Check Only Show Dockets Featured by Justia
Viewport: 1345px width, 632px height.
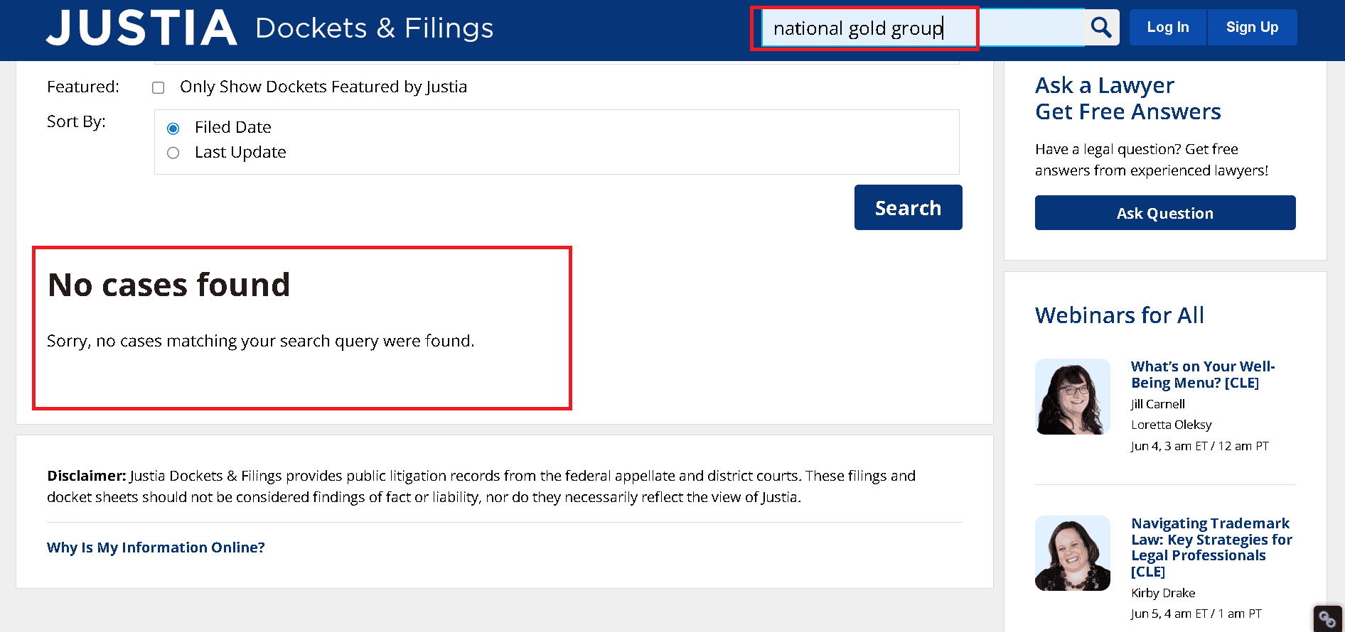point(159,87)
